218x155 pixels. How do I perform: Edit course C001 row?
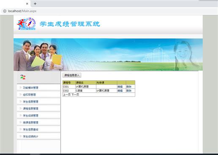(x=120, y=87)
